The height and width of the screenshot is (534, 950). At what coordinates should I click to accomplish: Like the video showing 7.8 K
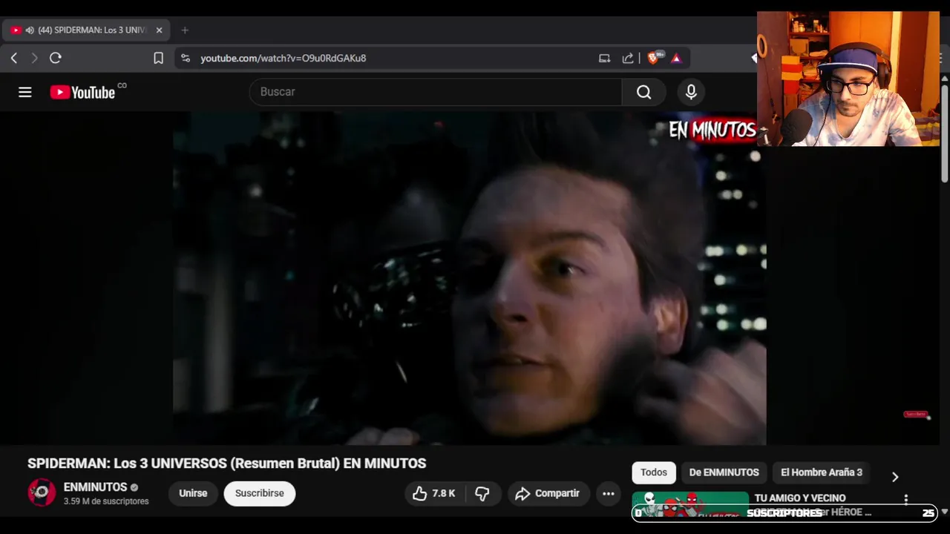pos(434,493)
